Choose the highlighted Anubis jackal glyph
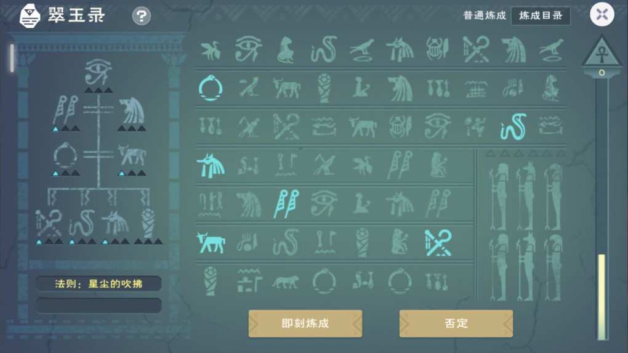The width and height of the screenshot is (628, 353). (x=211, y=166)
